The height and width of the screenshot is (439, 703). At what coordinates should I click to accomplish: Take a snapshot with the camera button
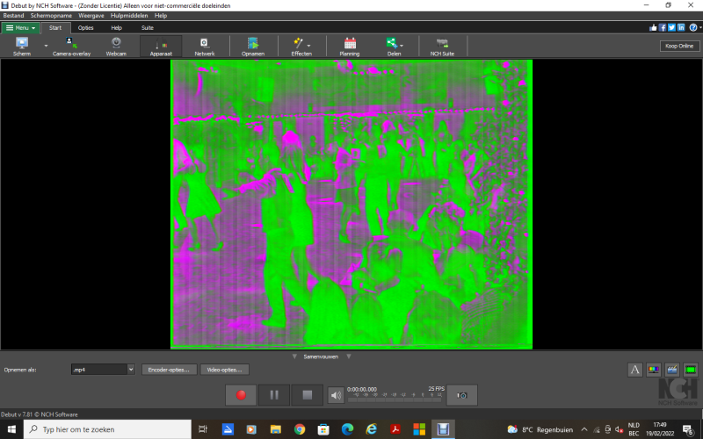click(x=461, y=395)
